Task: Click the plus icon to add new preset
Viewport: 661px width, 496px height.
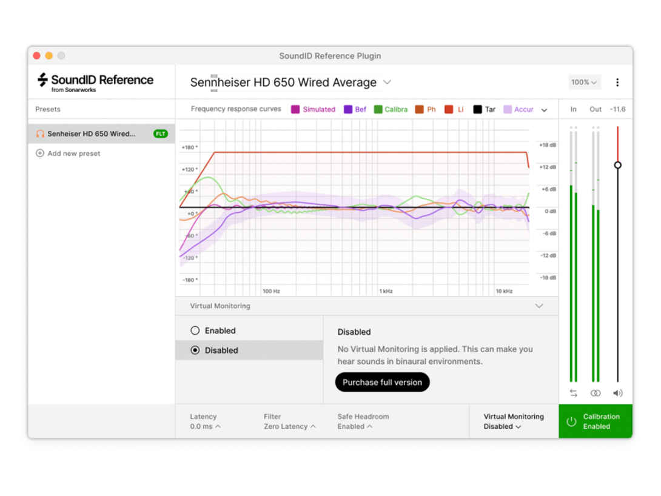Action: tap(40, 153)
